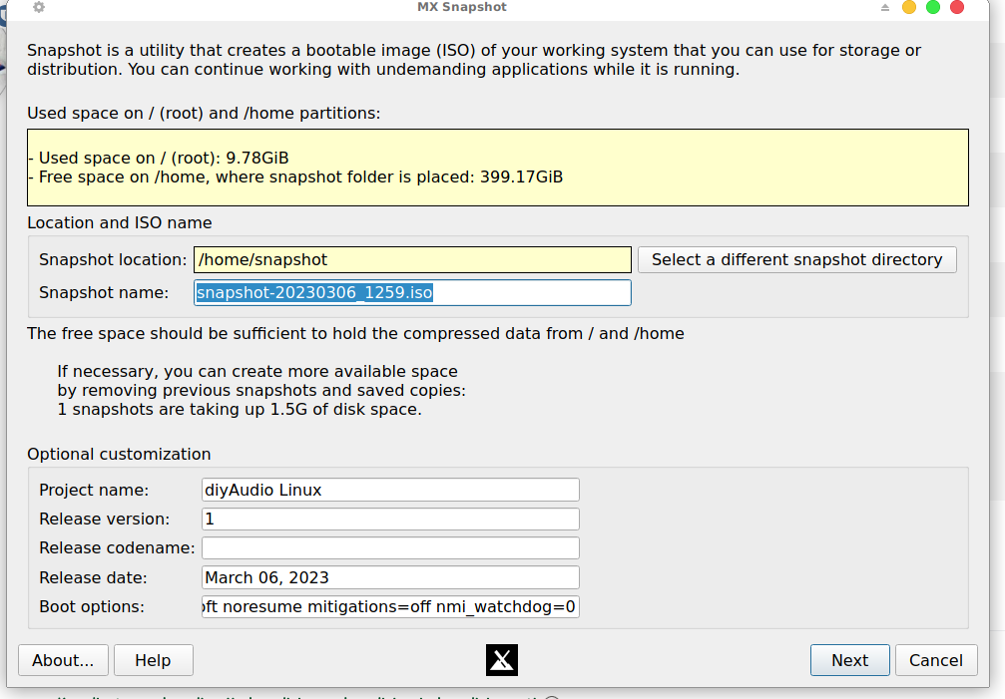Click the 'Snapshot location:' label
Viewport: 1005px width, 699px height.
click(x=113, y=260)
